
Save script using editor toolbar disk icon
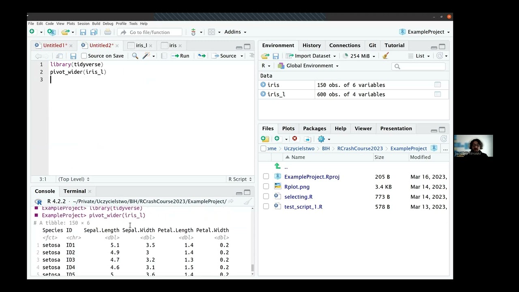coord(73,56)
